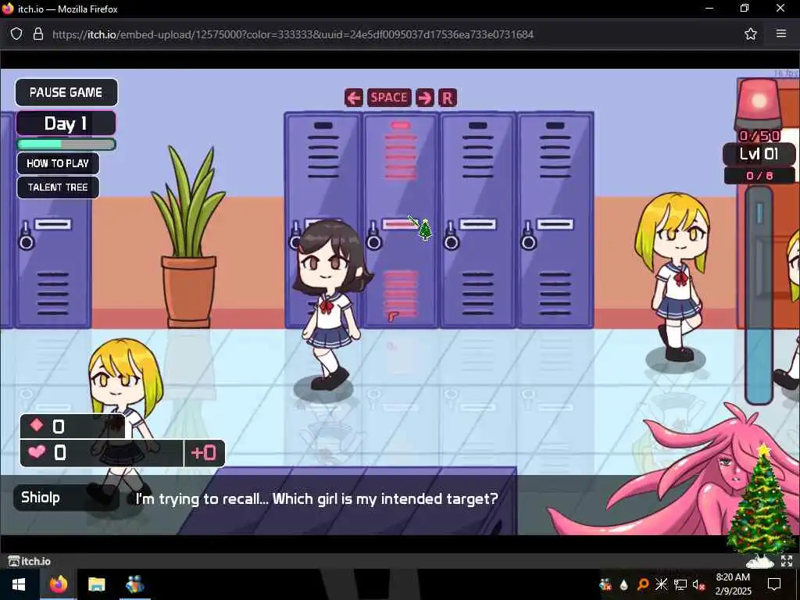Click the itch.io link below the game

[x=30, y=561]
